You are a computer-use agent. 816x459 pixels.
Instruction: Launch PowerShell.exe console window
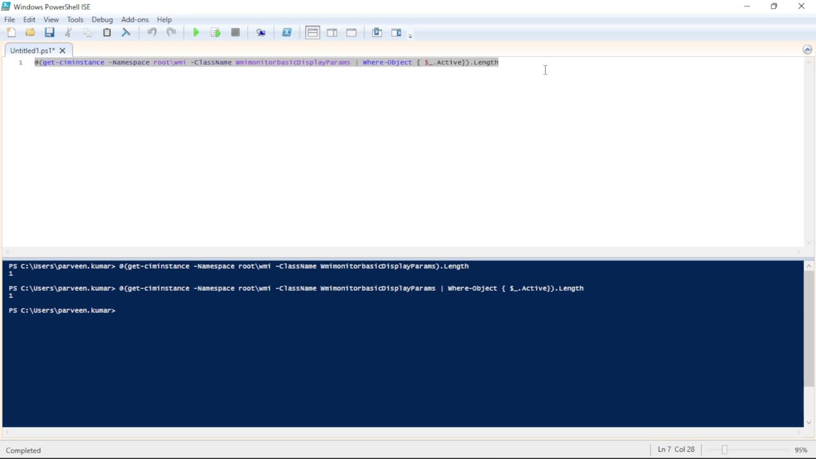[x=287, y=33]
